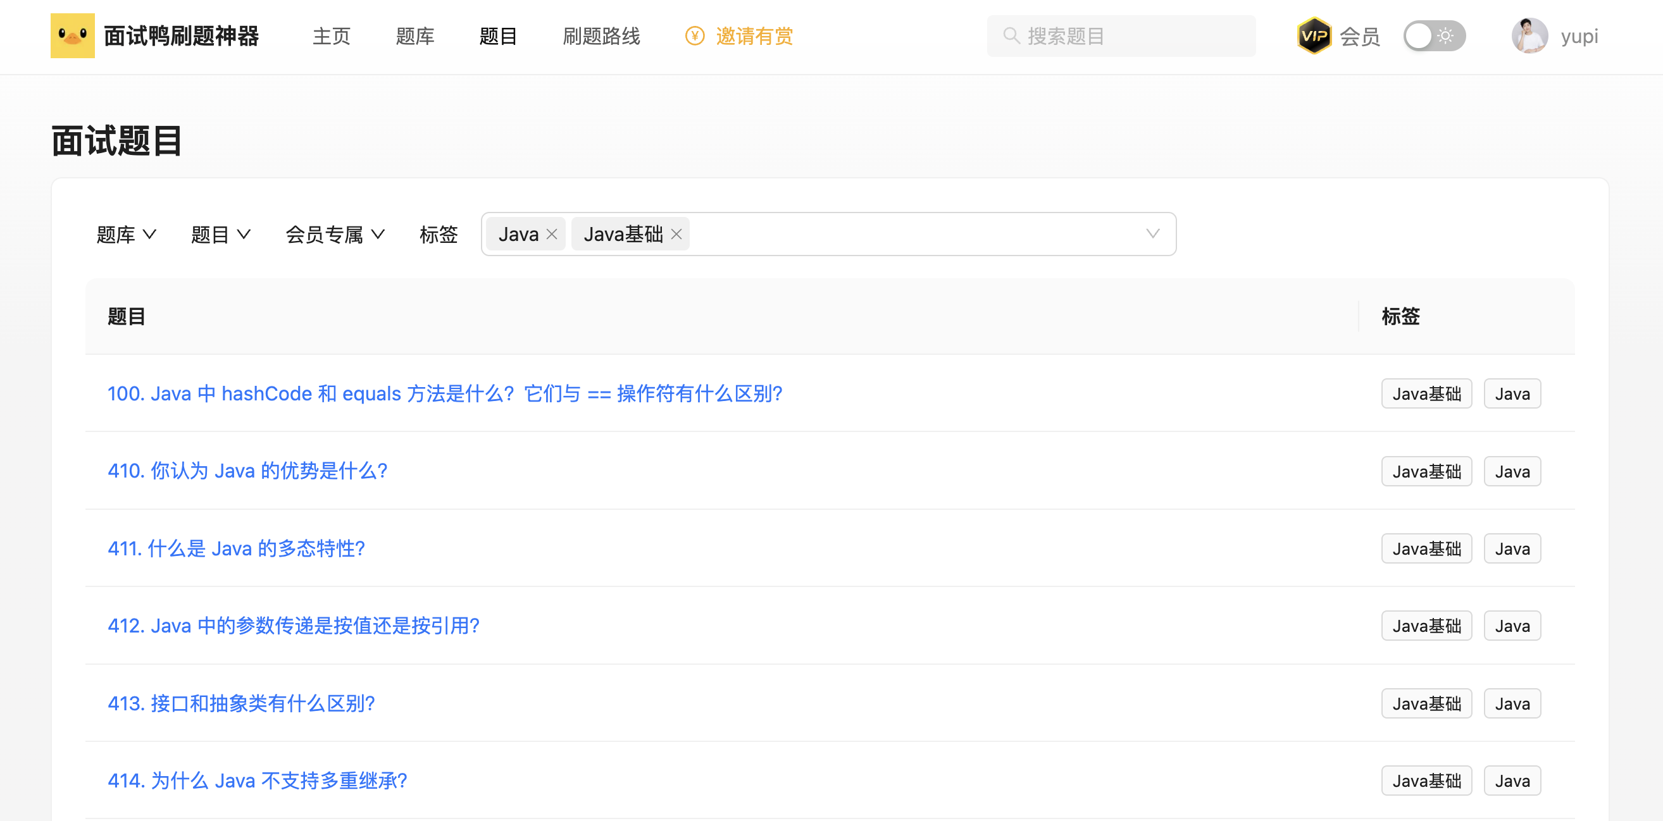Image resolution: width=1663 pixels, height=821 pixels.
Task: Open the 题库 navigation menu item
Action: [x=414, y=36]
